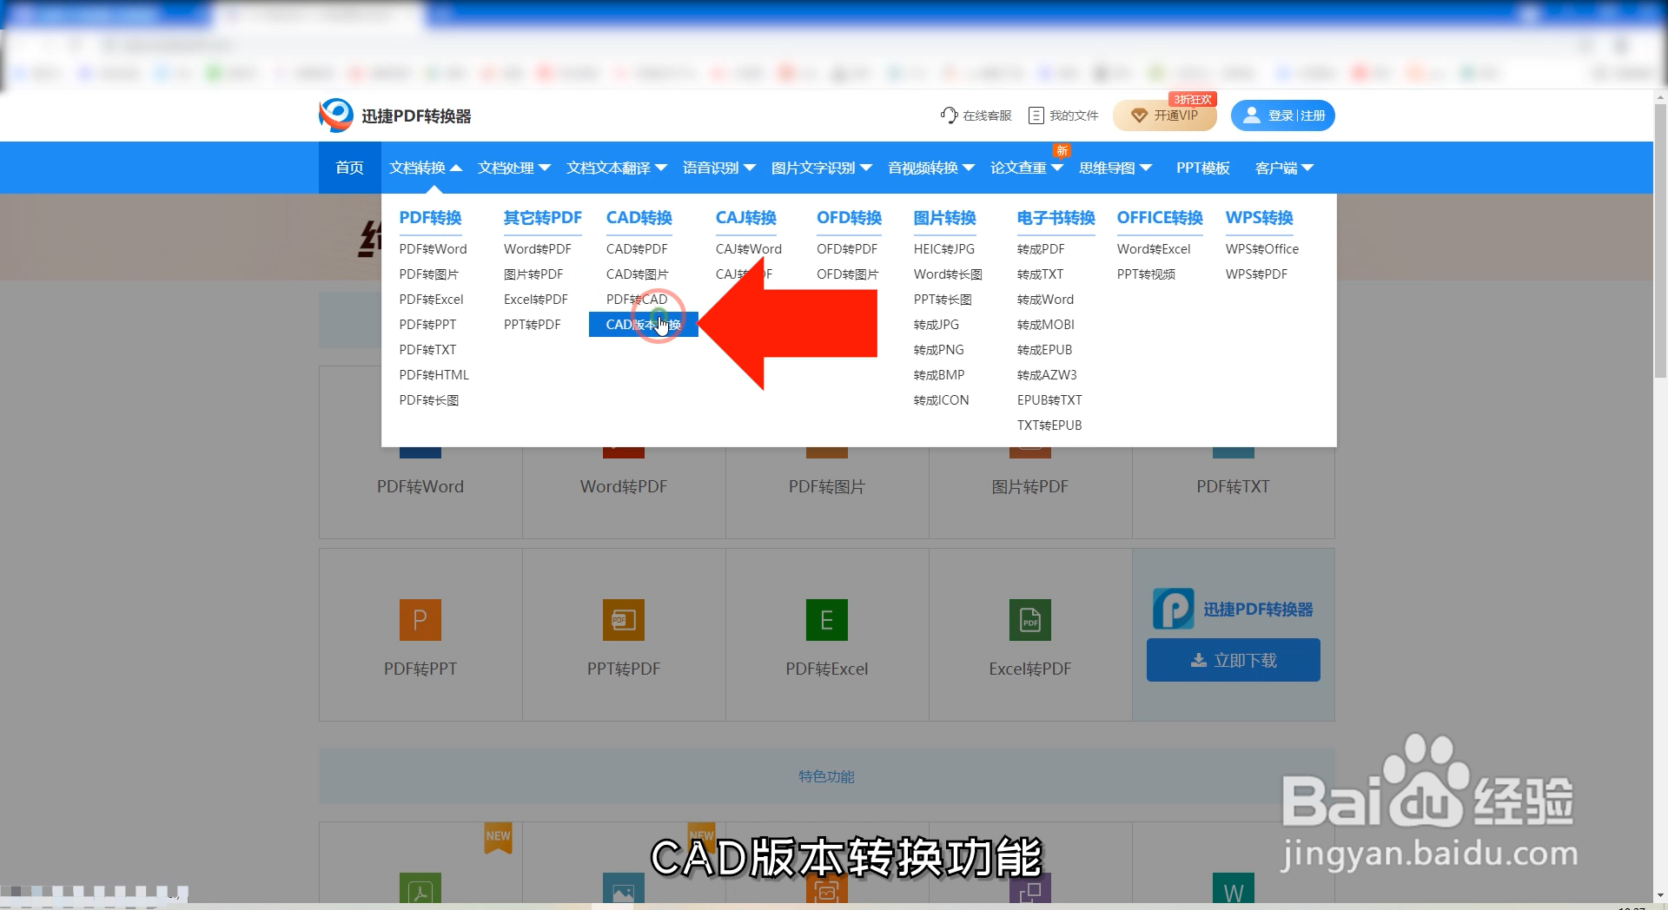Choose Word转长图 menu entry
Image resolution: width=1668 pixels, height=910 pixels.
(x=948, y=274)
